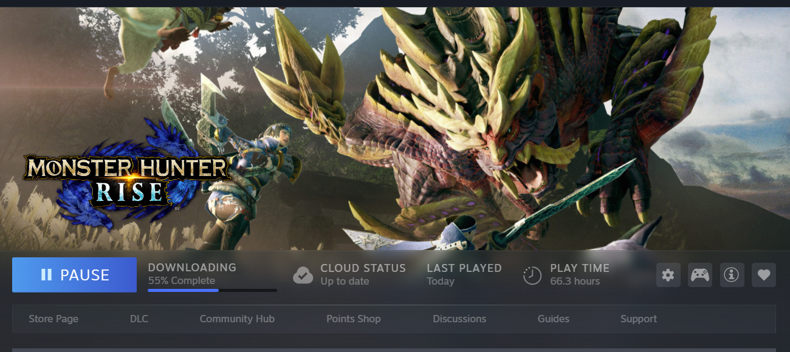790x352 pixels.
Task: Click the "Up to date" cloud status text
Action: point(345,282)
